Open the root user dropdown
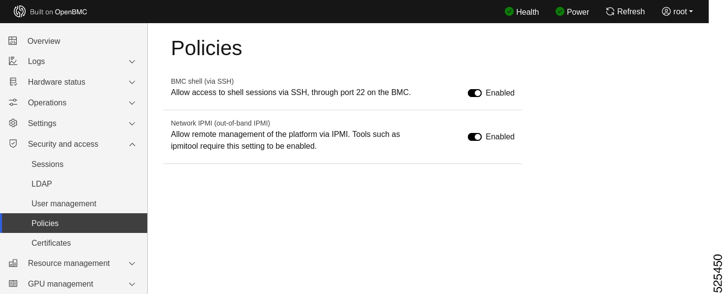This screenshot has height=294, width=723. point(677,11)
